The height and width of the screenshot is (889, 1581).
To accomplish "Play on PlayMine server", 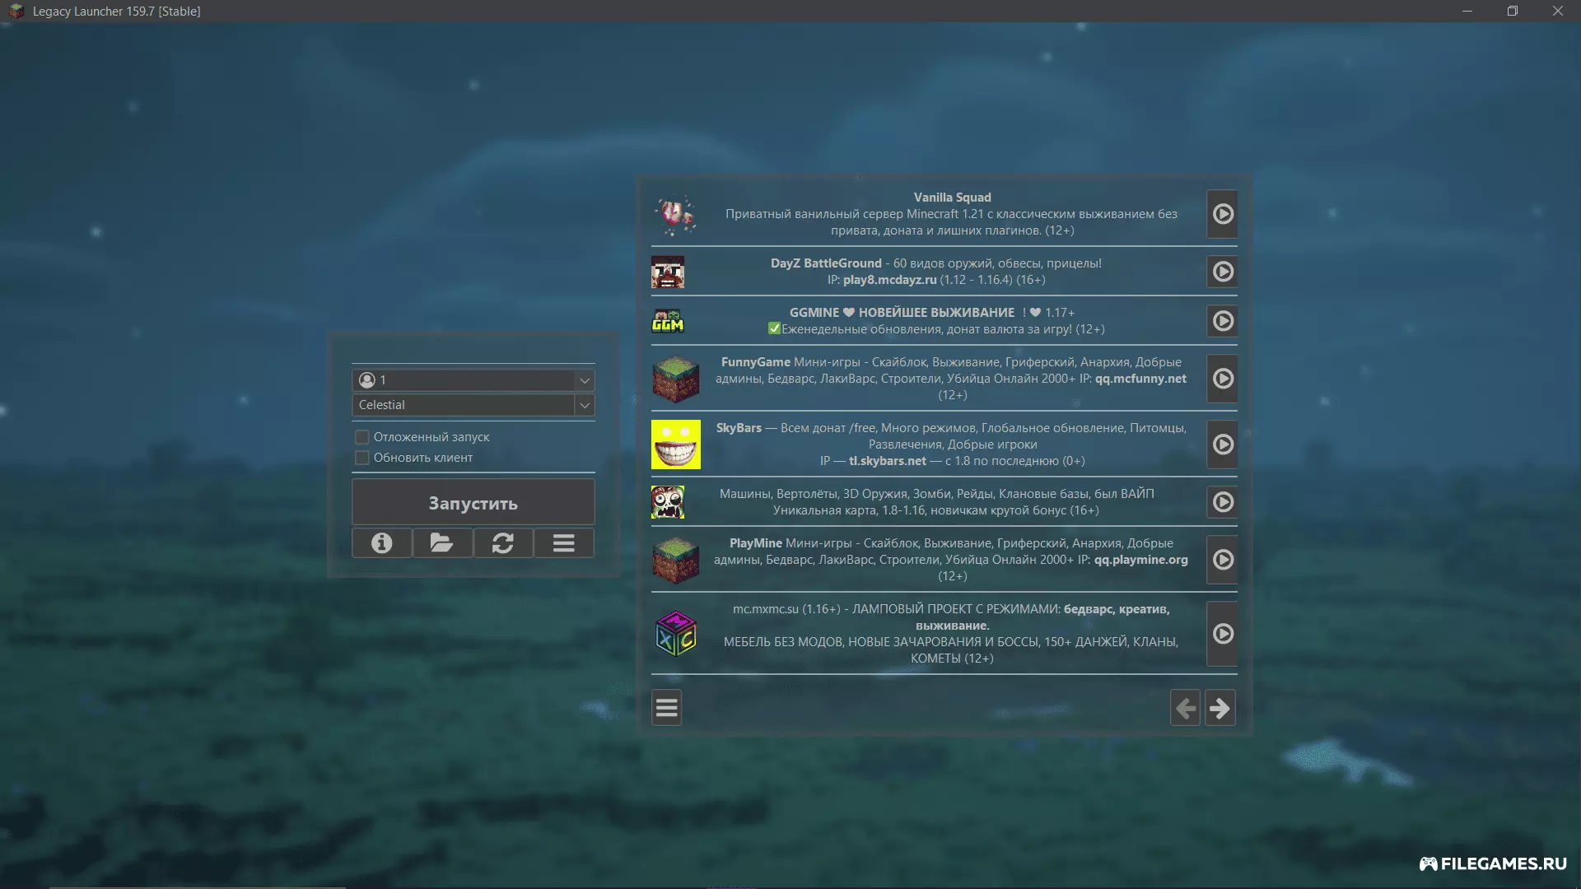I will (1223, 560).
